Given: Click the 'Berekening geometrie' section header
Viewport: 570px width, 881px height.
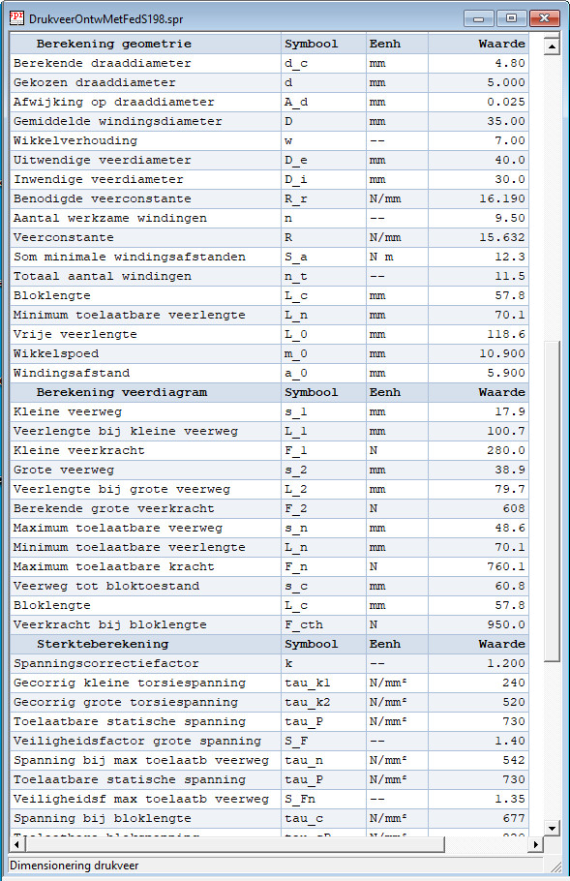Looking at the screenshot, I should coord(114,44).
